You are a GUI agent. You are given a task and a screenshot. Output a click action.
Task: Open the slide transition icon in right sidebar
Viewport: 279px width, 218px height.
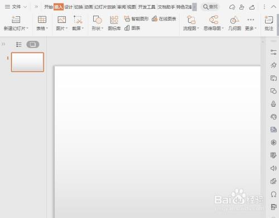[273, 78]
